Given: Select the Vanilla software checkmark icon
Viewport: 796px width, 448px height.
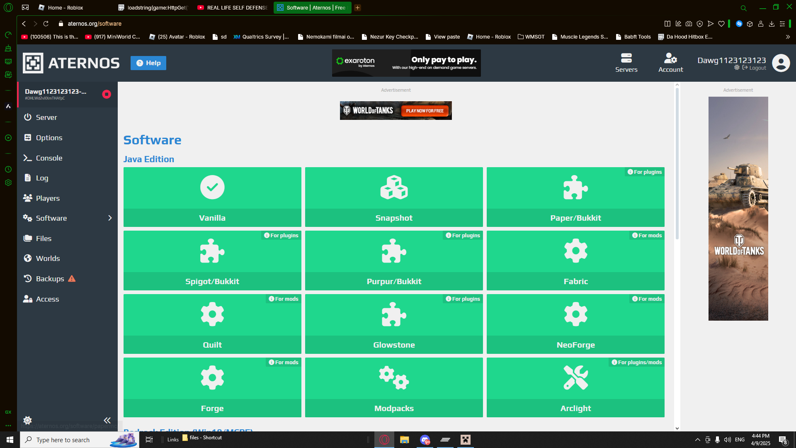Looking at the screenshot, I should coord(212,187).
